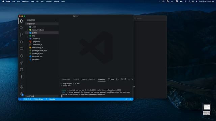Collapse the DIGIENCY project root
The height and width of the screenshot is (121, 216).
click(x=42, y=24)
